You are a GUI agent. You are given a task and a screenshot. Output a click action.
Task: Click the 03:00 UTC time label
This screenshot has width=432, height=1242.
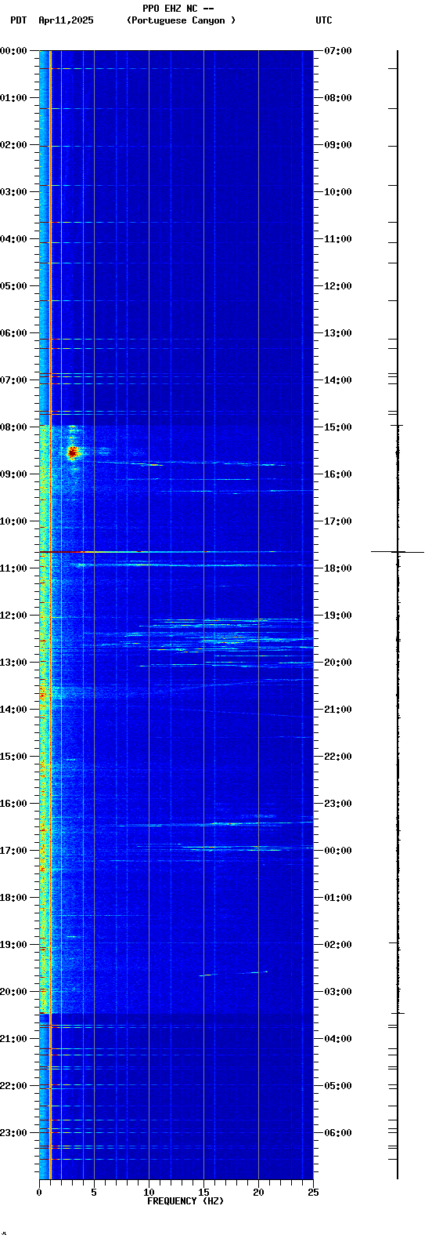point(338,992)
